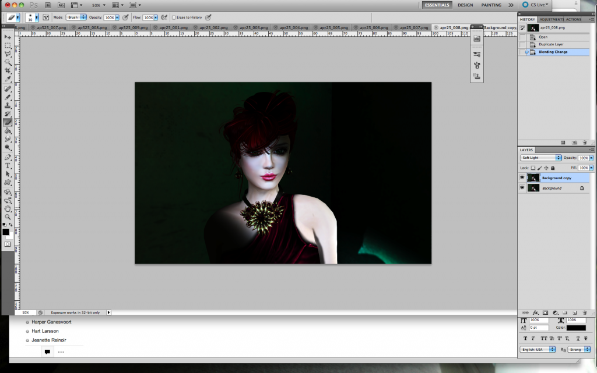Switch to the apr25_003.png document tab
597x373 pixels.
[x=255, y=27]
